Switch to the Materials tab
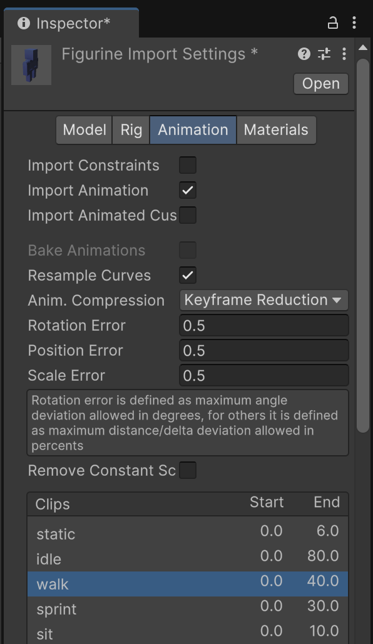Viewport: 373px width, 644px height. [276, 130]
